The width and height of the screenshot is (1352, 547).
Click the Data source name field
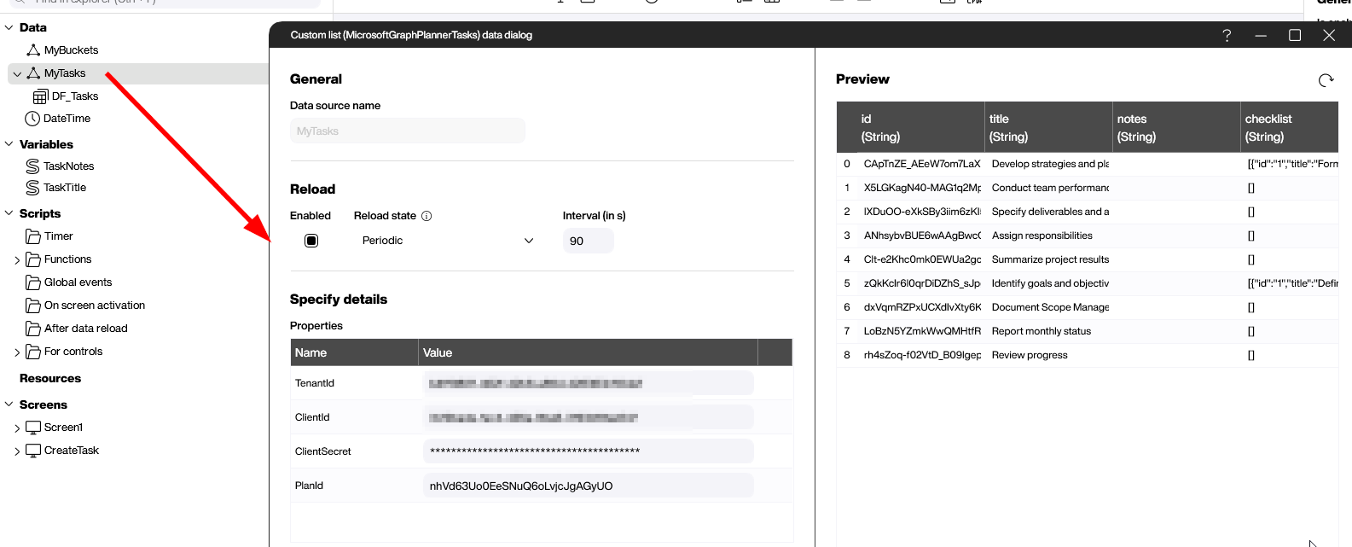[408, 131]
